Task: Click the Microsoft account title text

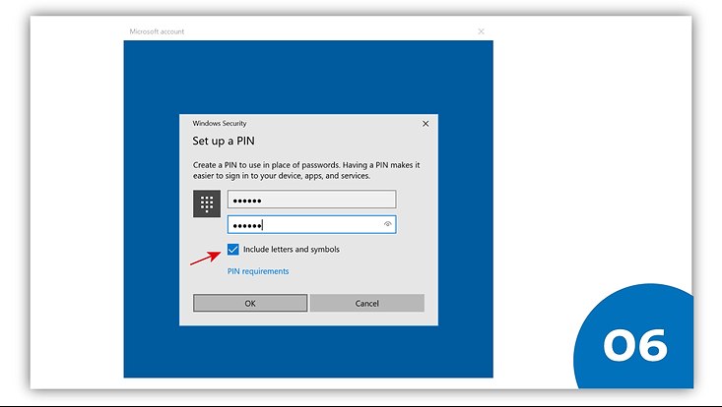Action: click(157, 31)
